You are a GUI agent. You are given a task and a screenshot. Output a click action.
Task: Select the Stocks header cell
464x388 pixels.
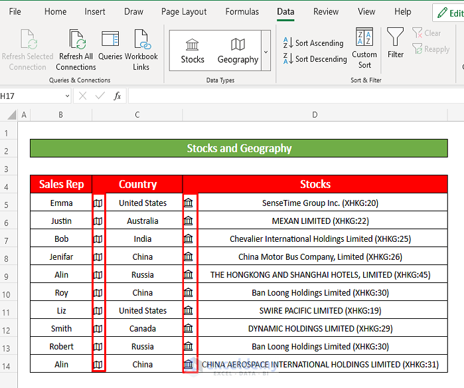[x=315, y=184]
